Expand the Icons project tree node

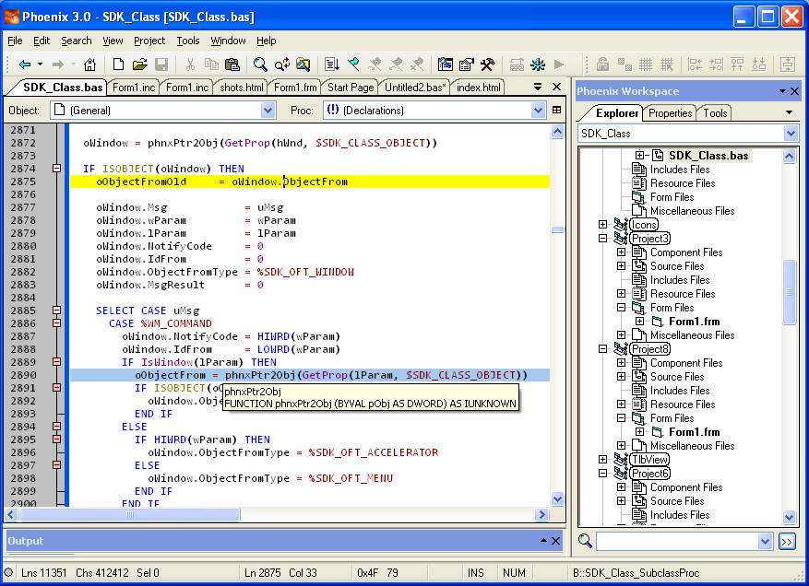pyautogui.click(x=602, y=224)
